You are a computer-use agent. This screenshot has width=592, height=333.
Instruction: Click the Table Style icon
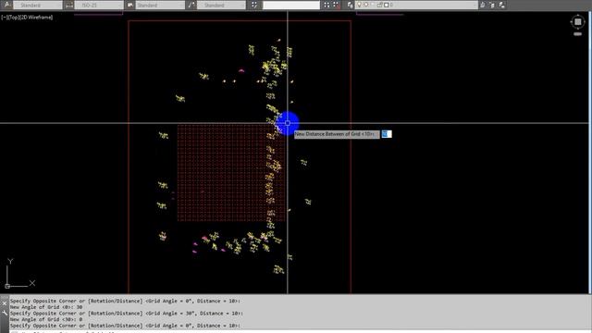pyautogui.click(x=130, y=5)
